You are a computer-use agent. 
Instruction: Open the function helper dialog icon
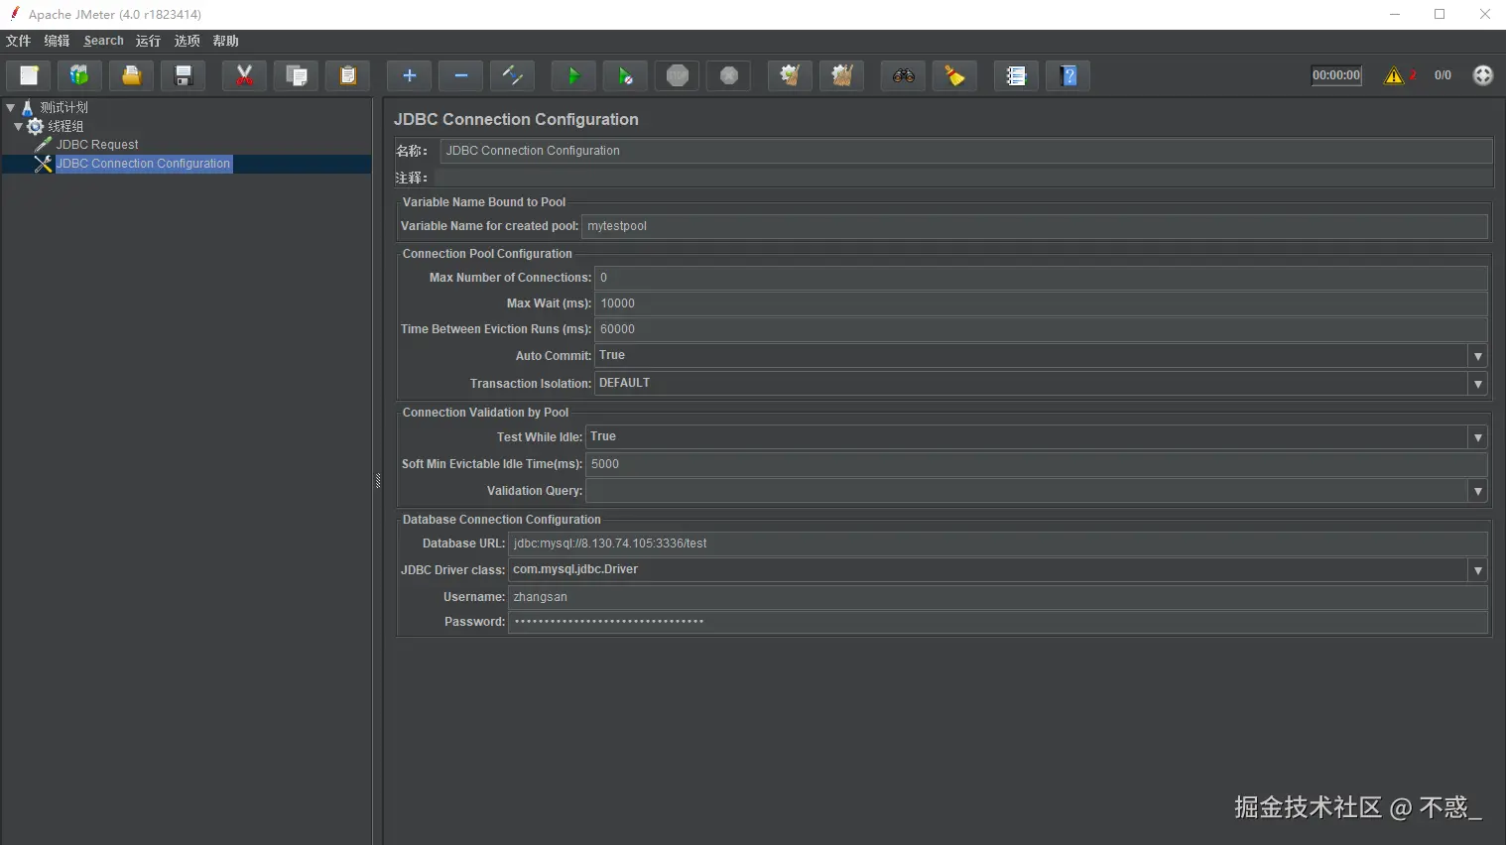(1016, 75)
